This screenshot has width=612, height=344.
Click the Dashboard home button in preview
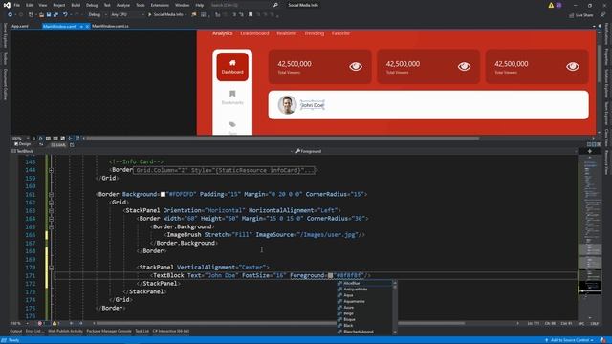pos(232,67)
